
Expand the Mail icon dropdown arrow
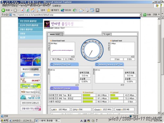pos(84,10)
